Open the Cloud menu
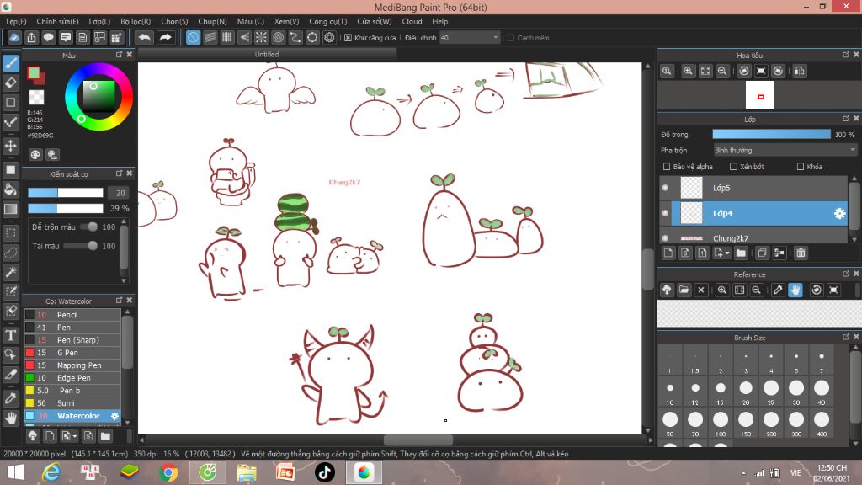Image resolution: width=862 pixels, height=485 pixels. [x=412, y=21]
